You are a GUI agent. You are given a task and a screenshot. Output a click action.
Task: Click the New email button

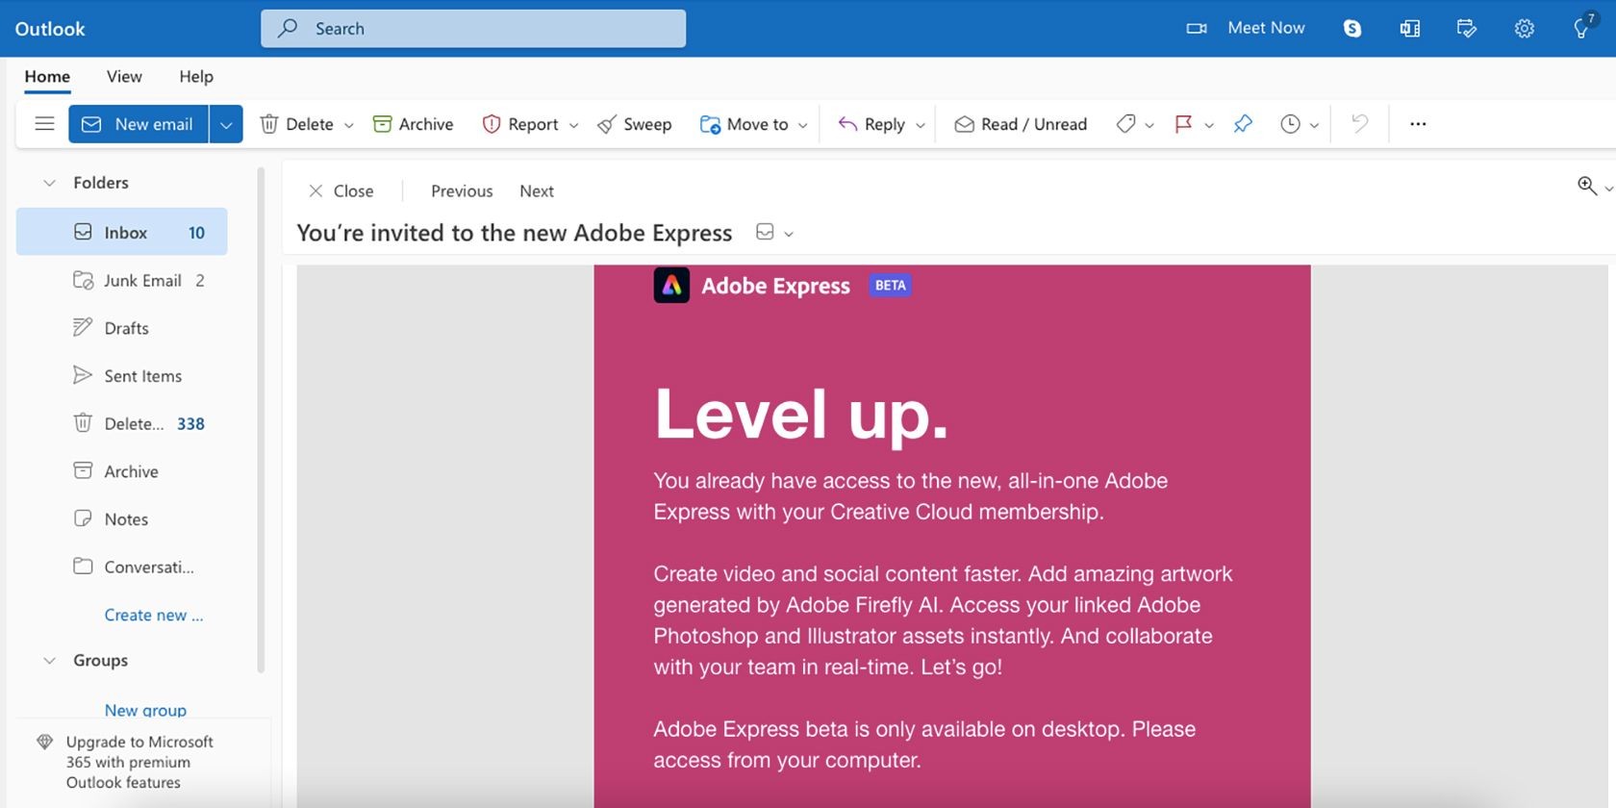[x=139, y=124]
